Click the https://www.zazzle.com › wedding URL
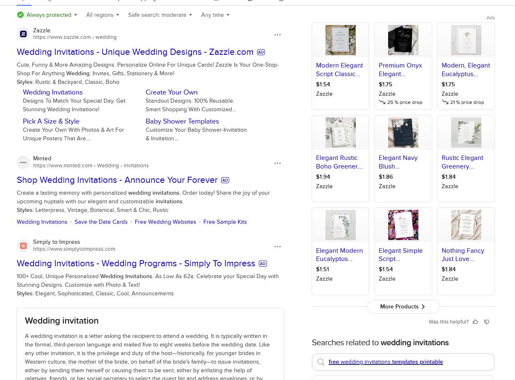Screen dimensions: 515x380 click(75, 37)
